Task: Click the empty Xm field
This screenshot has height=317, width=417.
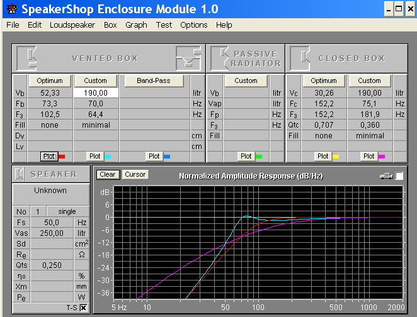Action: pos(52,286)
